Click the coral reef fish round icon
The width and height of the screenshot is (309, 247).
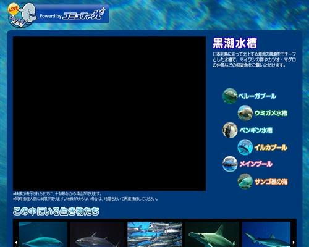[245, 181]
